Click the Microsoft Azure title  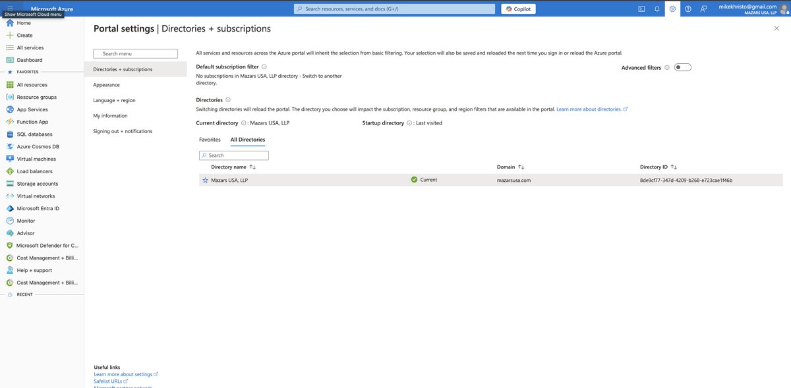pyautogui.click(x=52, y=9)
